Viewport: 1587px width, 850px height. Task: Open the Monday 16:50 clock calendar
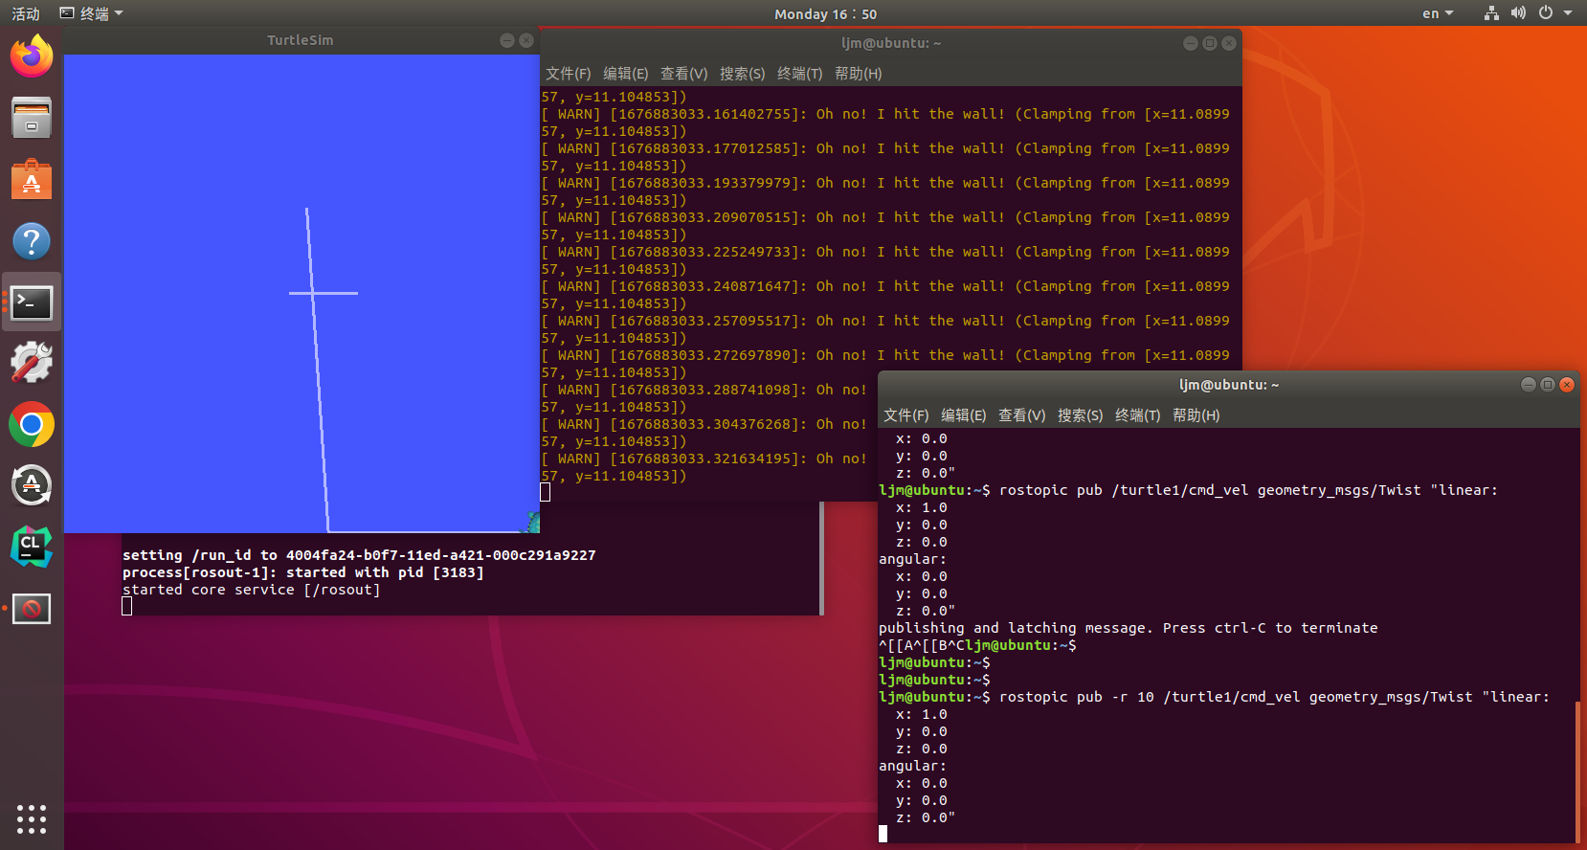tap(825, 13)
